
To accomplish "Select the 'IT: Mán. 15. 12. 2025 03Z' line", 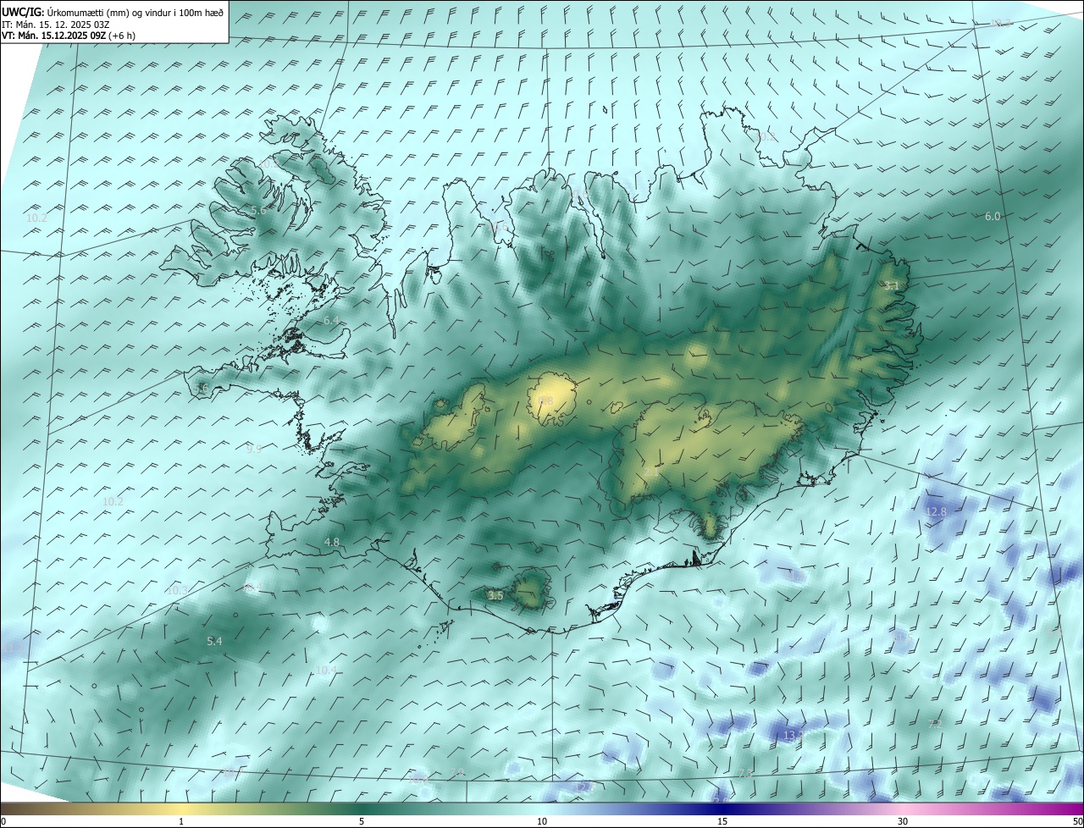I will coord(55,24).
